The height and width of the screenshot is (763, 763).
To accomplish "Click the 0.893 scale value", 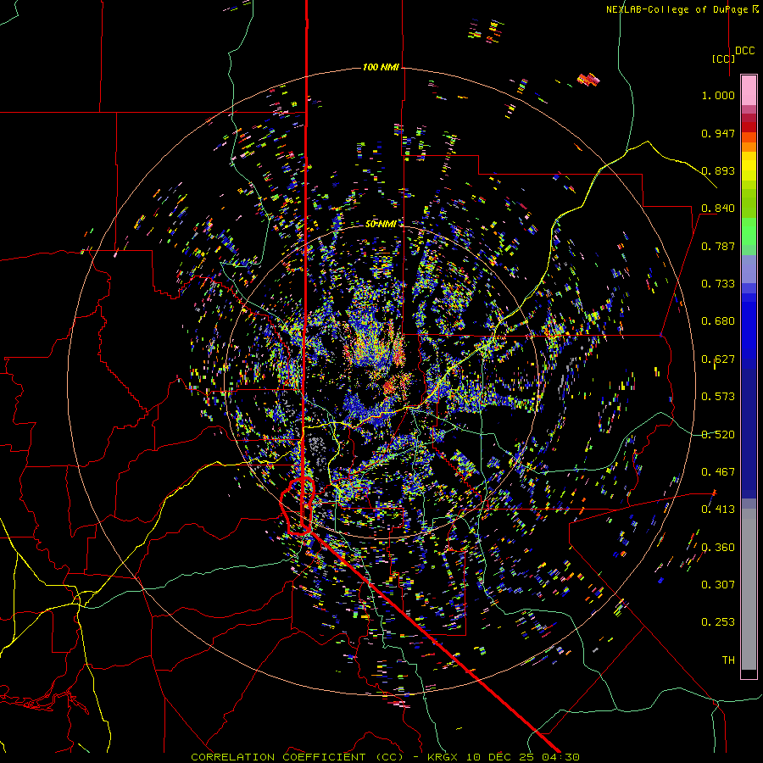I will 718,170.
